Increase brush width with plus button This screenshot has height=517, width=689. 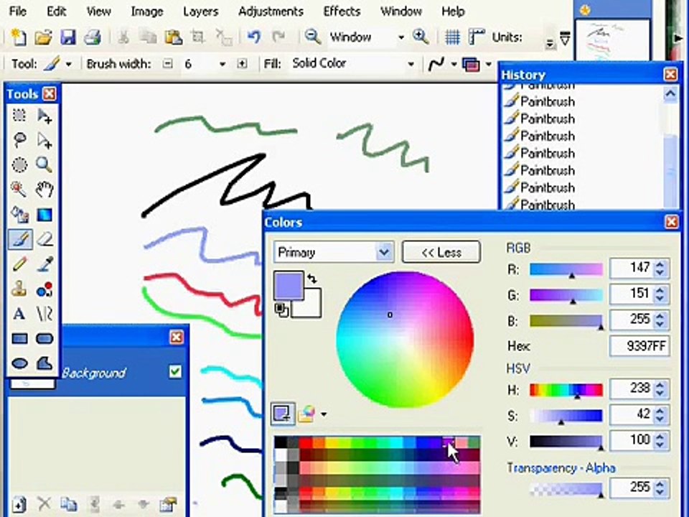pos(242,64)
